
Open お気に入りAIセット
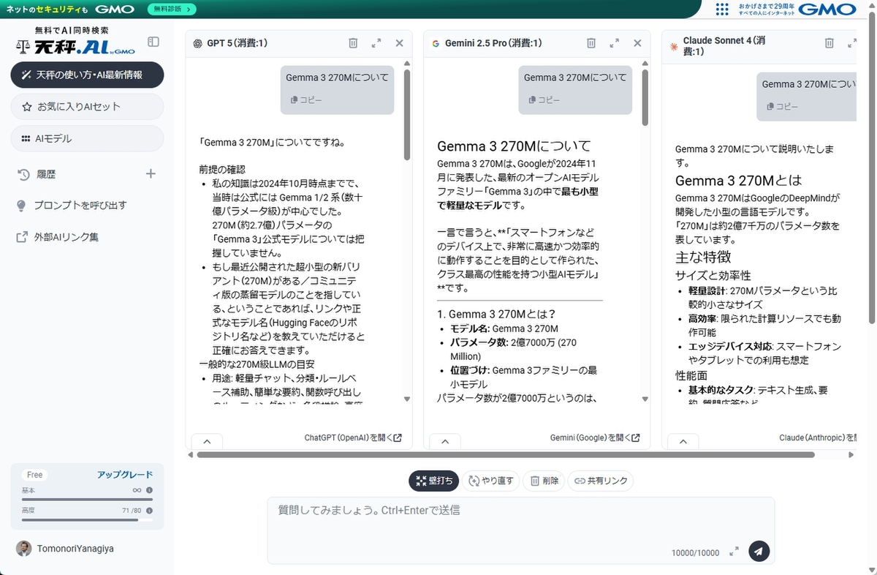point(87,107)
